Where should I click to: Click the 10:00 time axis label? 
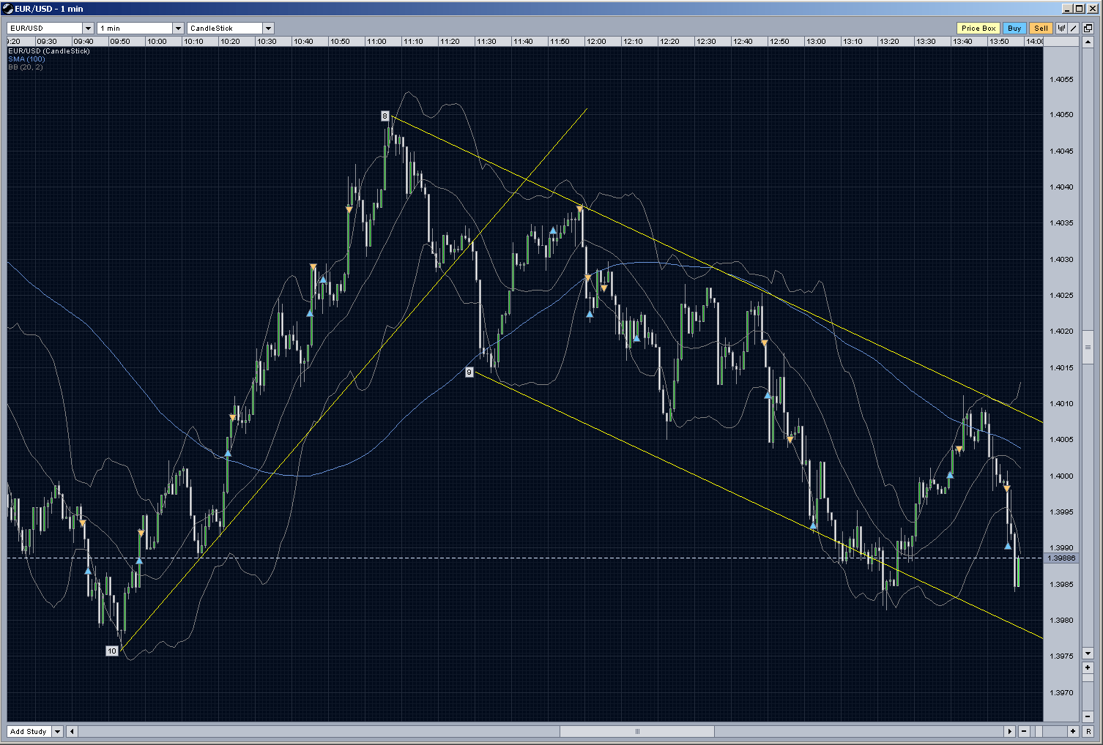click(156, 42)
